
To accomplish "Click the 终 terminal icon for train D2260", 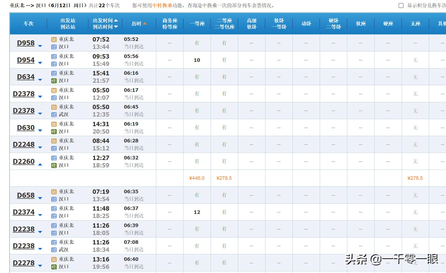I will (54, 166).
